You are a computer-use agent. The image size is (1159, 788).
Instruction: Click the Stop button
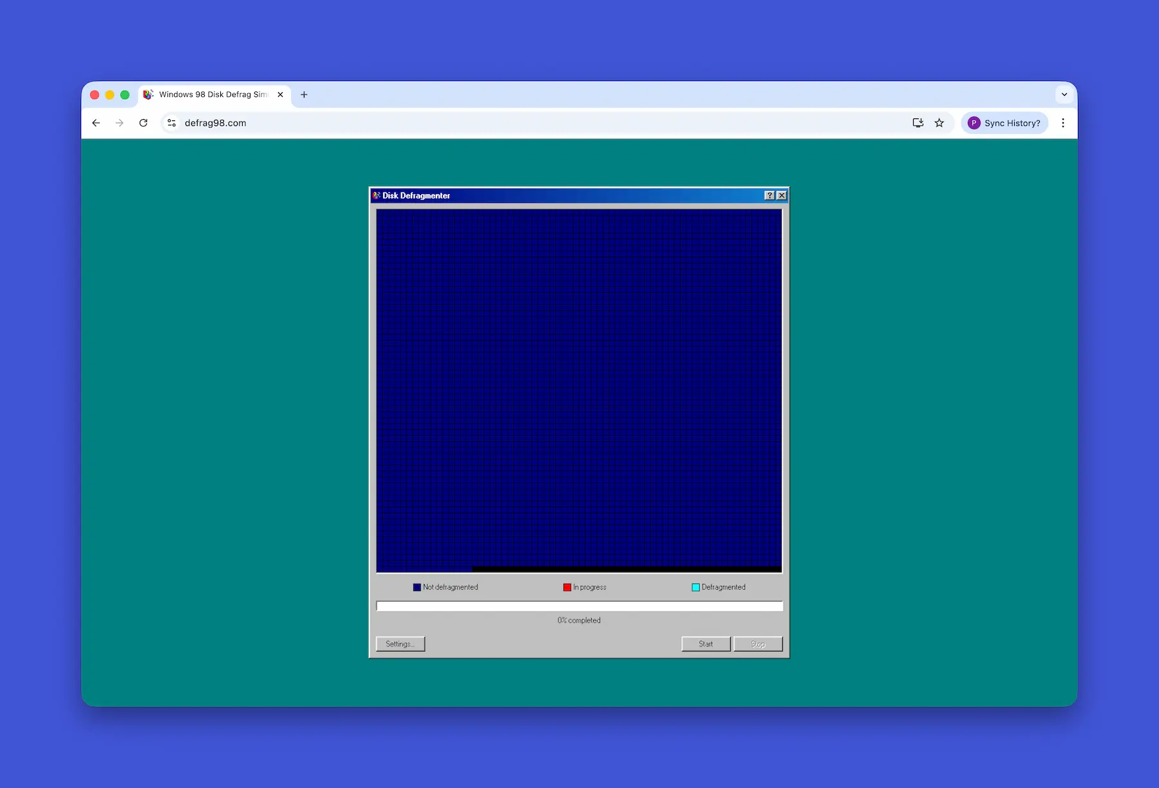(x=758, y=643)
